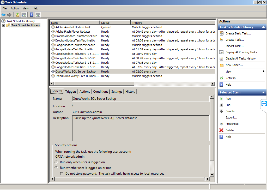The width and height of the screenshot is (267, 190).
Task: Click the Description text box
Action: coord(141,128)
